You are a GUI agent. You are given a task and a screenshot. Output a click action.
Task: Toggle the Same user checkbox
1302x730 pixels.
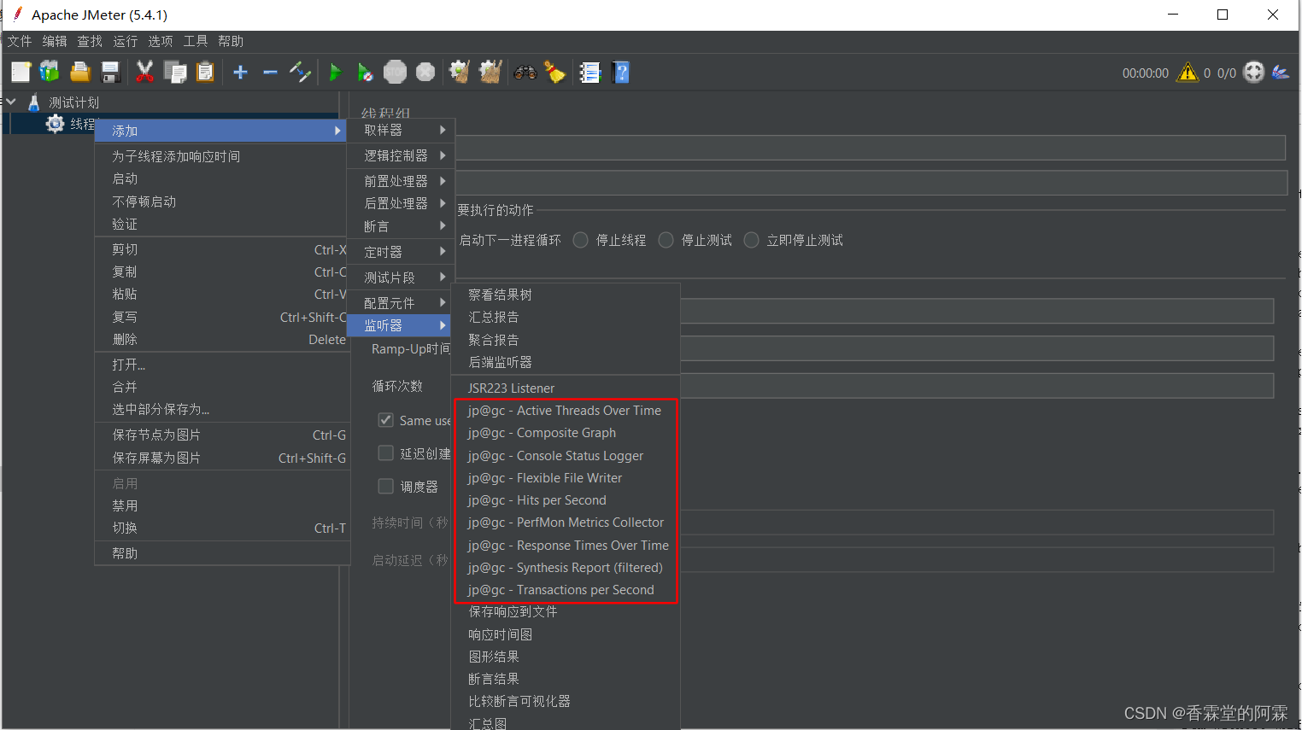(386, 420)
